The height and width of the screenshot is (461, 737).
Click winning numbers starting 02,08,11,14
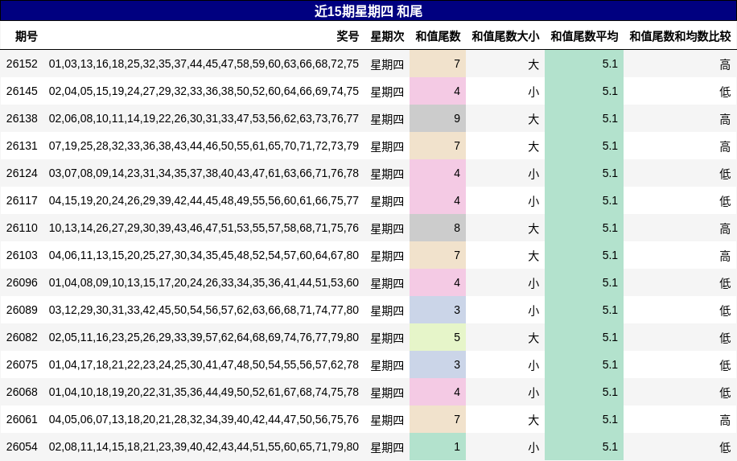pyautogui.click(x=204, y=447)
